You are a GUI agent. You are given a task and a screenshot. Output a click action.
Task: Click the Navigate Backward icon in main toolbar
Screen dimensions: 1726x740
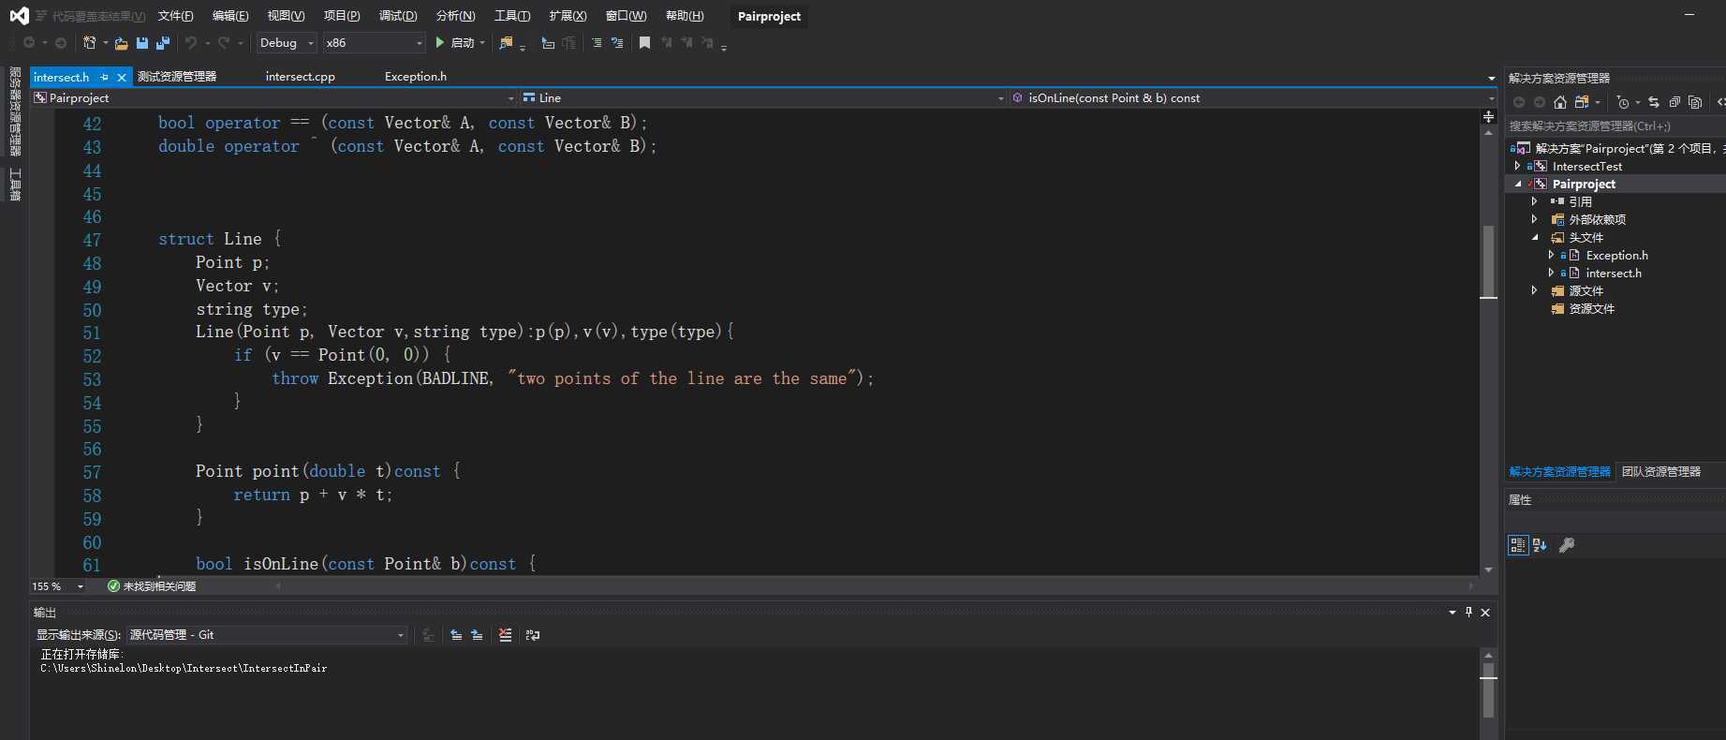tap(29, 43)
